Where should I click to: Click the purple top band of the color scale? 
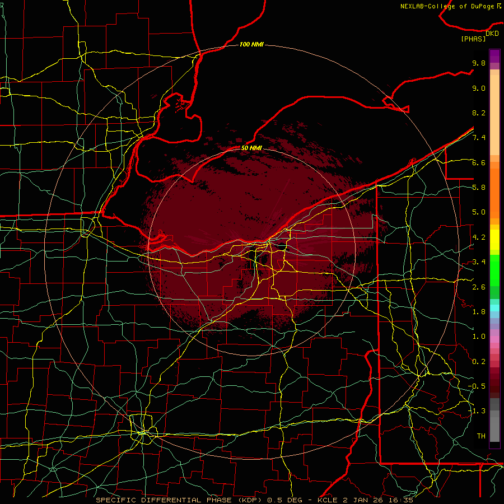494,56
